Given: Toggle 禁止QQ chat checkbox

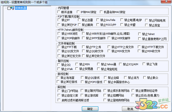Looking at the screenshot, I should point(59,65).
